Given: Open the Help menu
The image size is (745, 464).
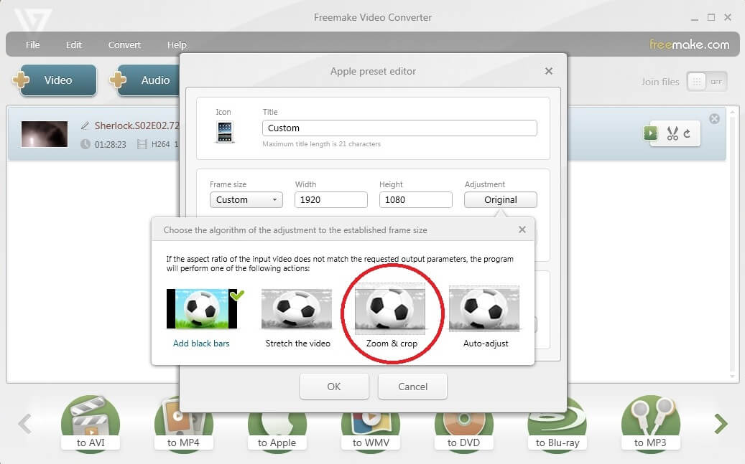Looking at the screenshot, I should click(x=177, y=44).
